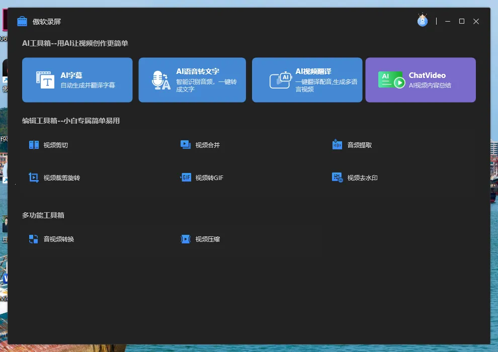Click the 音视频转换 converter icon

click(34, 239)
